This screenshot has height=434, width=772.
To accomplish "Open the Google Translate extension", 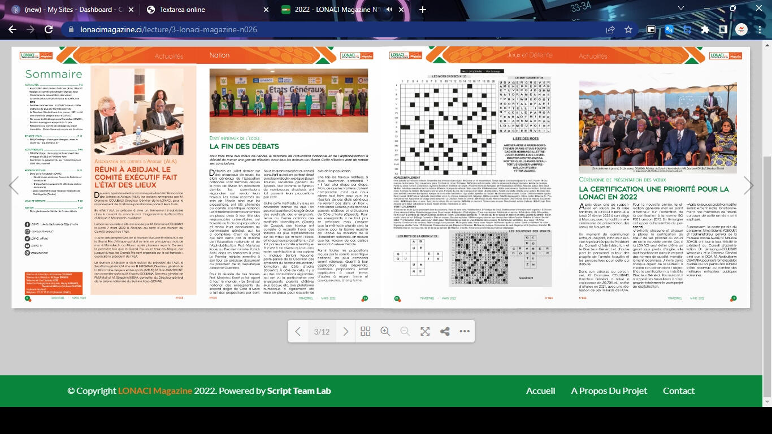I will click(x=669, y=29).
